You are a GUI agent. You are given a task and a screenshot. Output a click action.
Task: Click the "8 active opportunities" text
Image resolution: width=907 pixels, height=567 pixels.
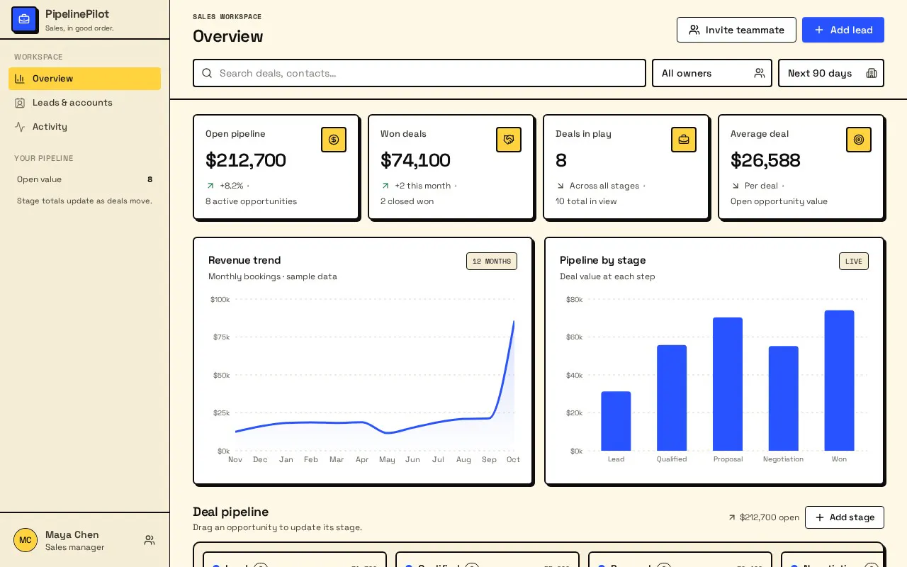coord(251,201)
